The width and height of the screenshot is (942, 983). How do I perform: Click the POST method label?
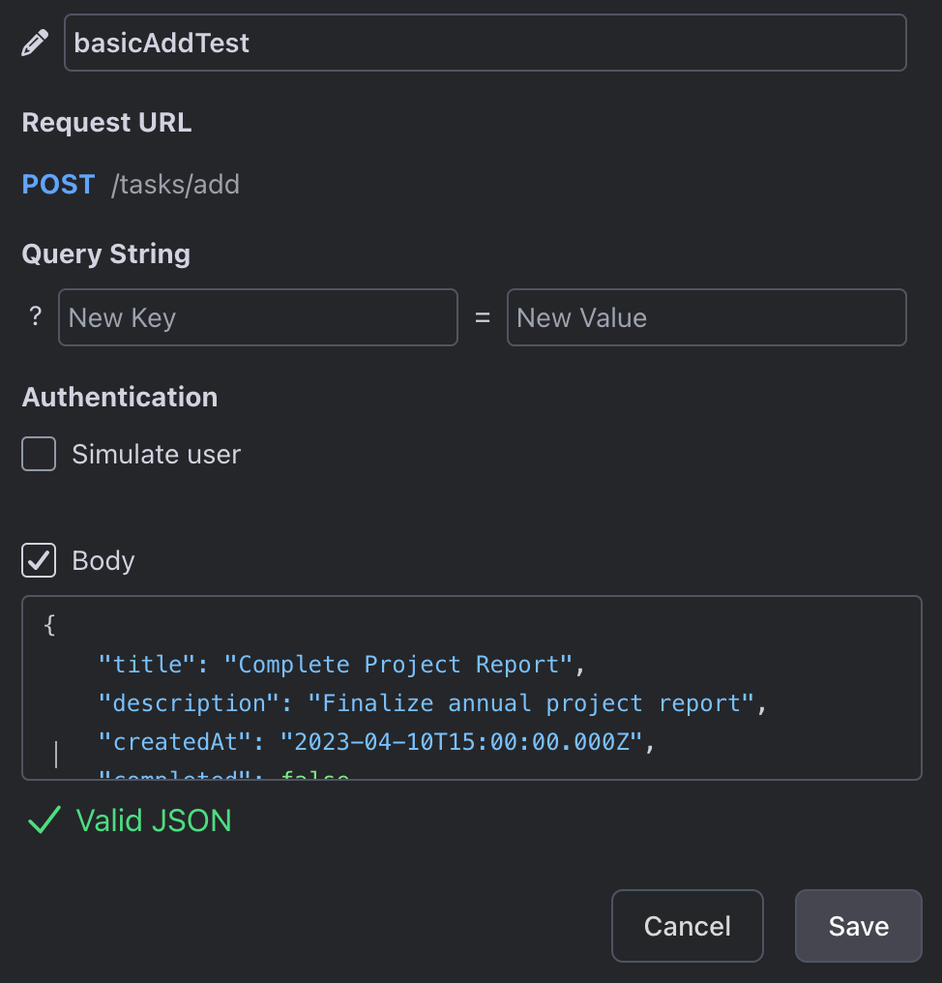tap(58, 184)
